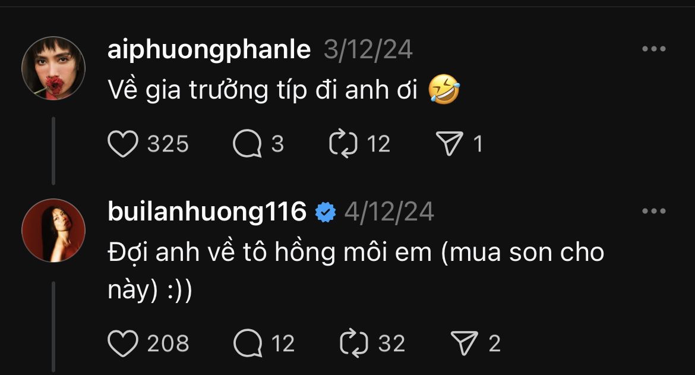This screenshot has height=375, width=695.
Task: Click builanhuong116's blue verified badge
Action: pyautogui.click(x=326, y=212)
